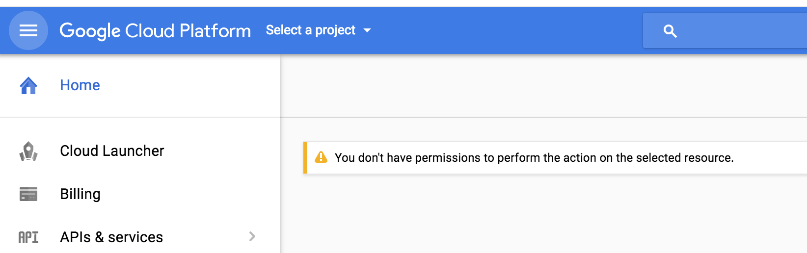The height and width of the screenshot is (253, 807).
Task: Click the Google Cloud Platform logo
Action: [155, 30]
